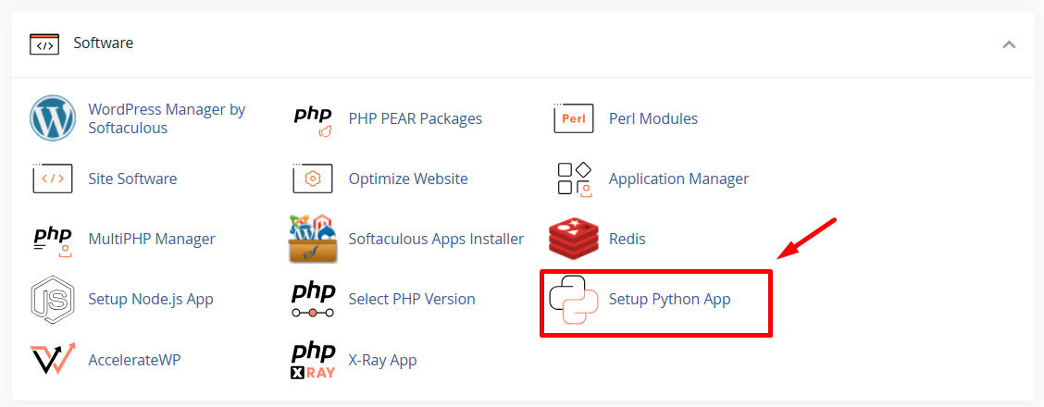Click the Perl Modules icon

(x=573, y=118)
